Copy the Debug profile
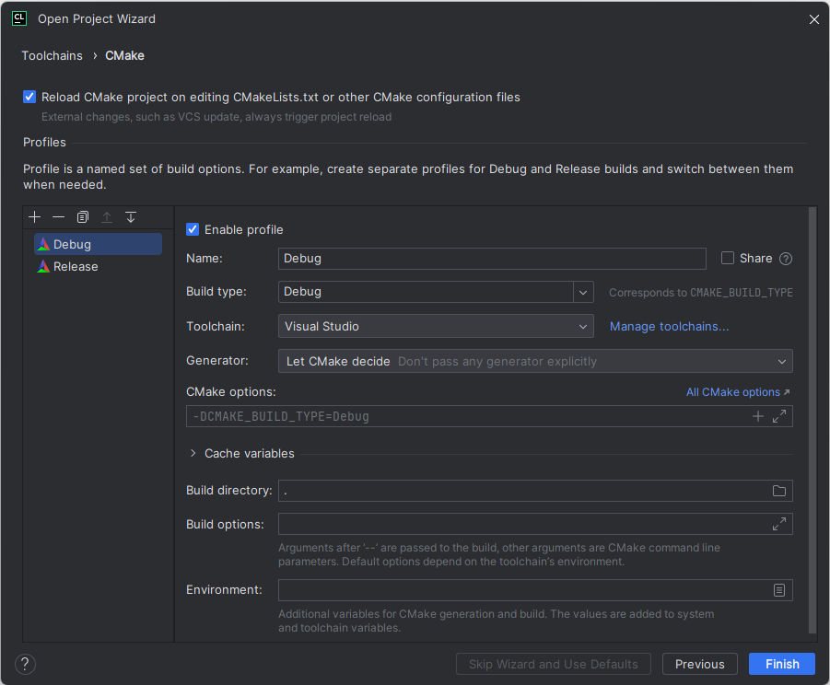Viewport: 830px width, 685px height. coord(82,216)
